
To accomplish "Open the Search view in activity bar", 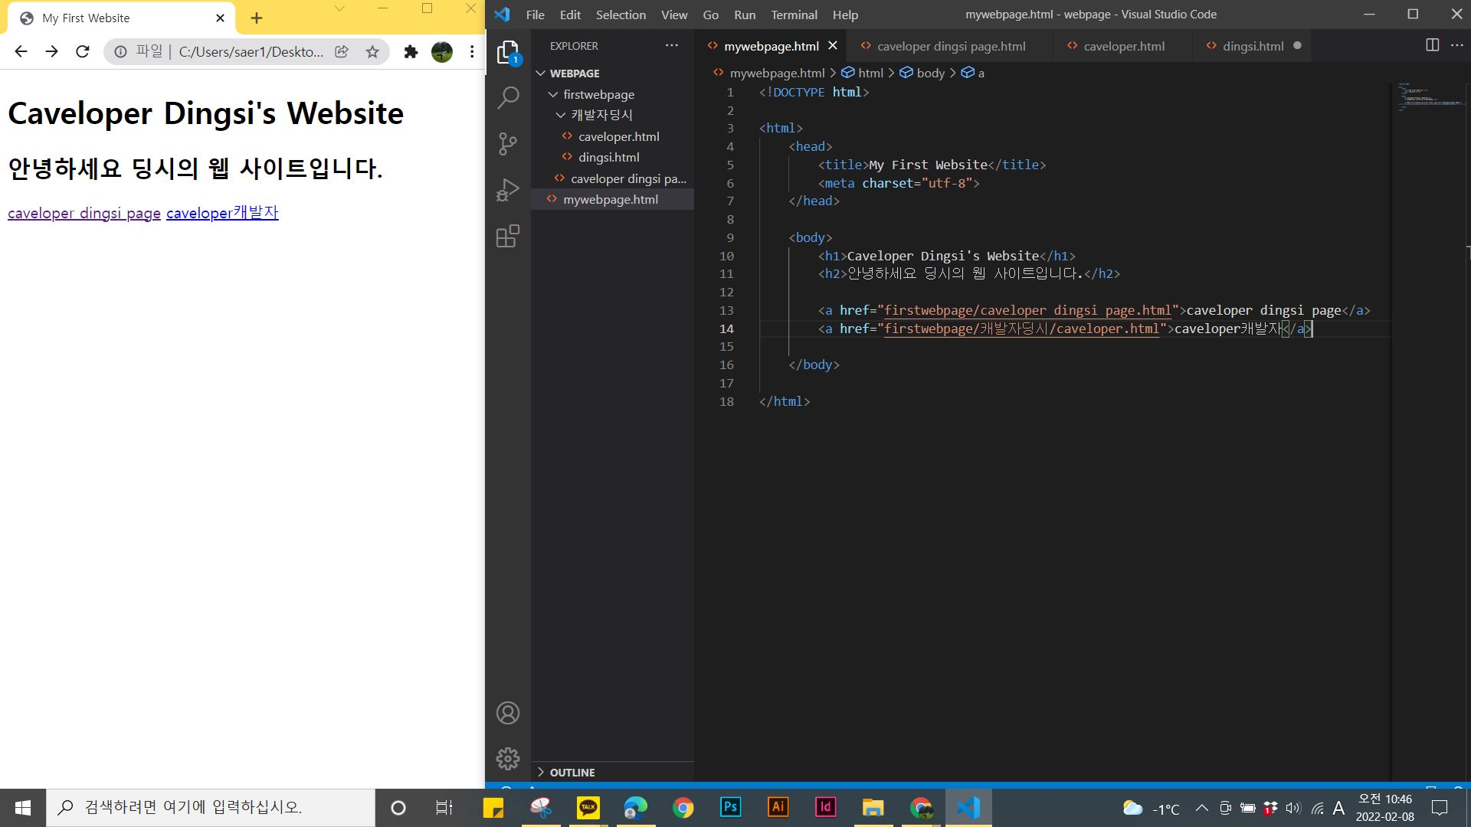I will pyautogui.click(x=508, y=97).
